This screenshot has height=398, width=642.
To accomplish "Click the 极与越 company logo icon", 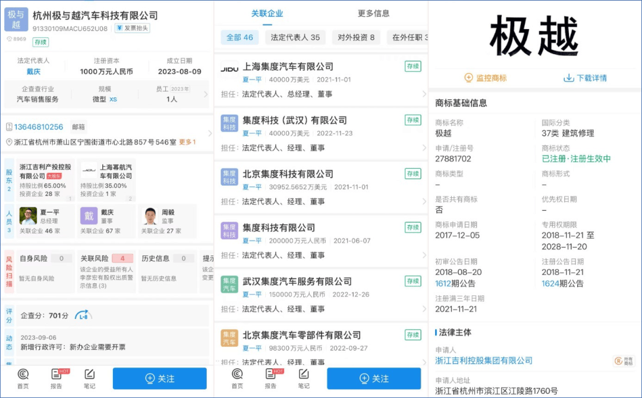I will (x=17, y=19).
